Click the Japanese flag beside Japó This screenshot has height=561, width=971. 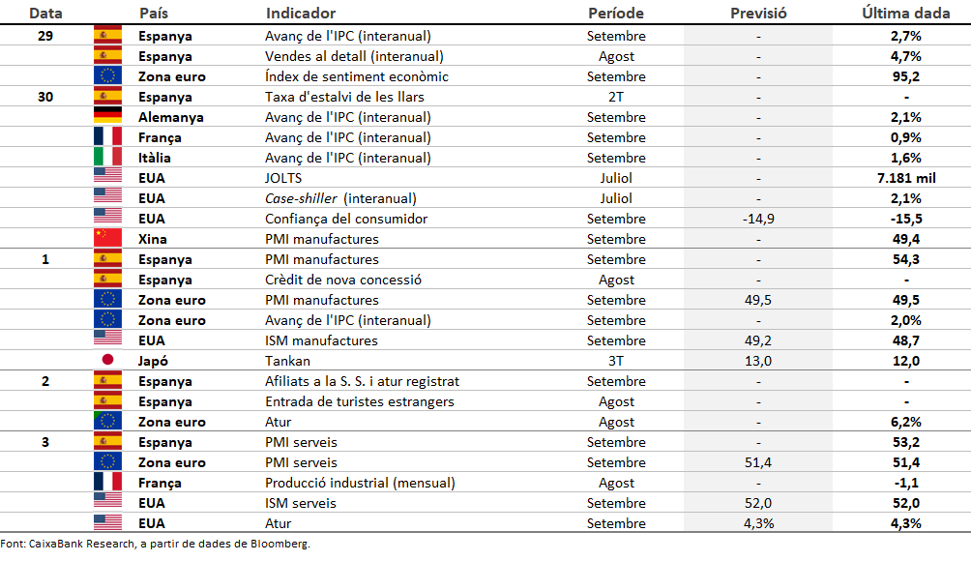pyautogui.click(x=107, y=361)
